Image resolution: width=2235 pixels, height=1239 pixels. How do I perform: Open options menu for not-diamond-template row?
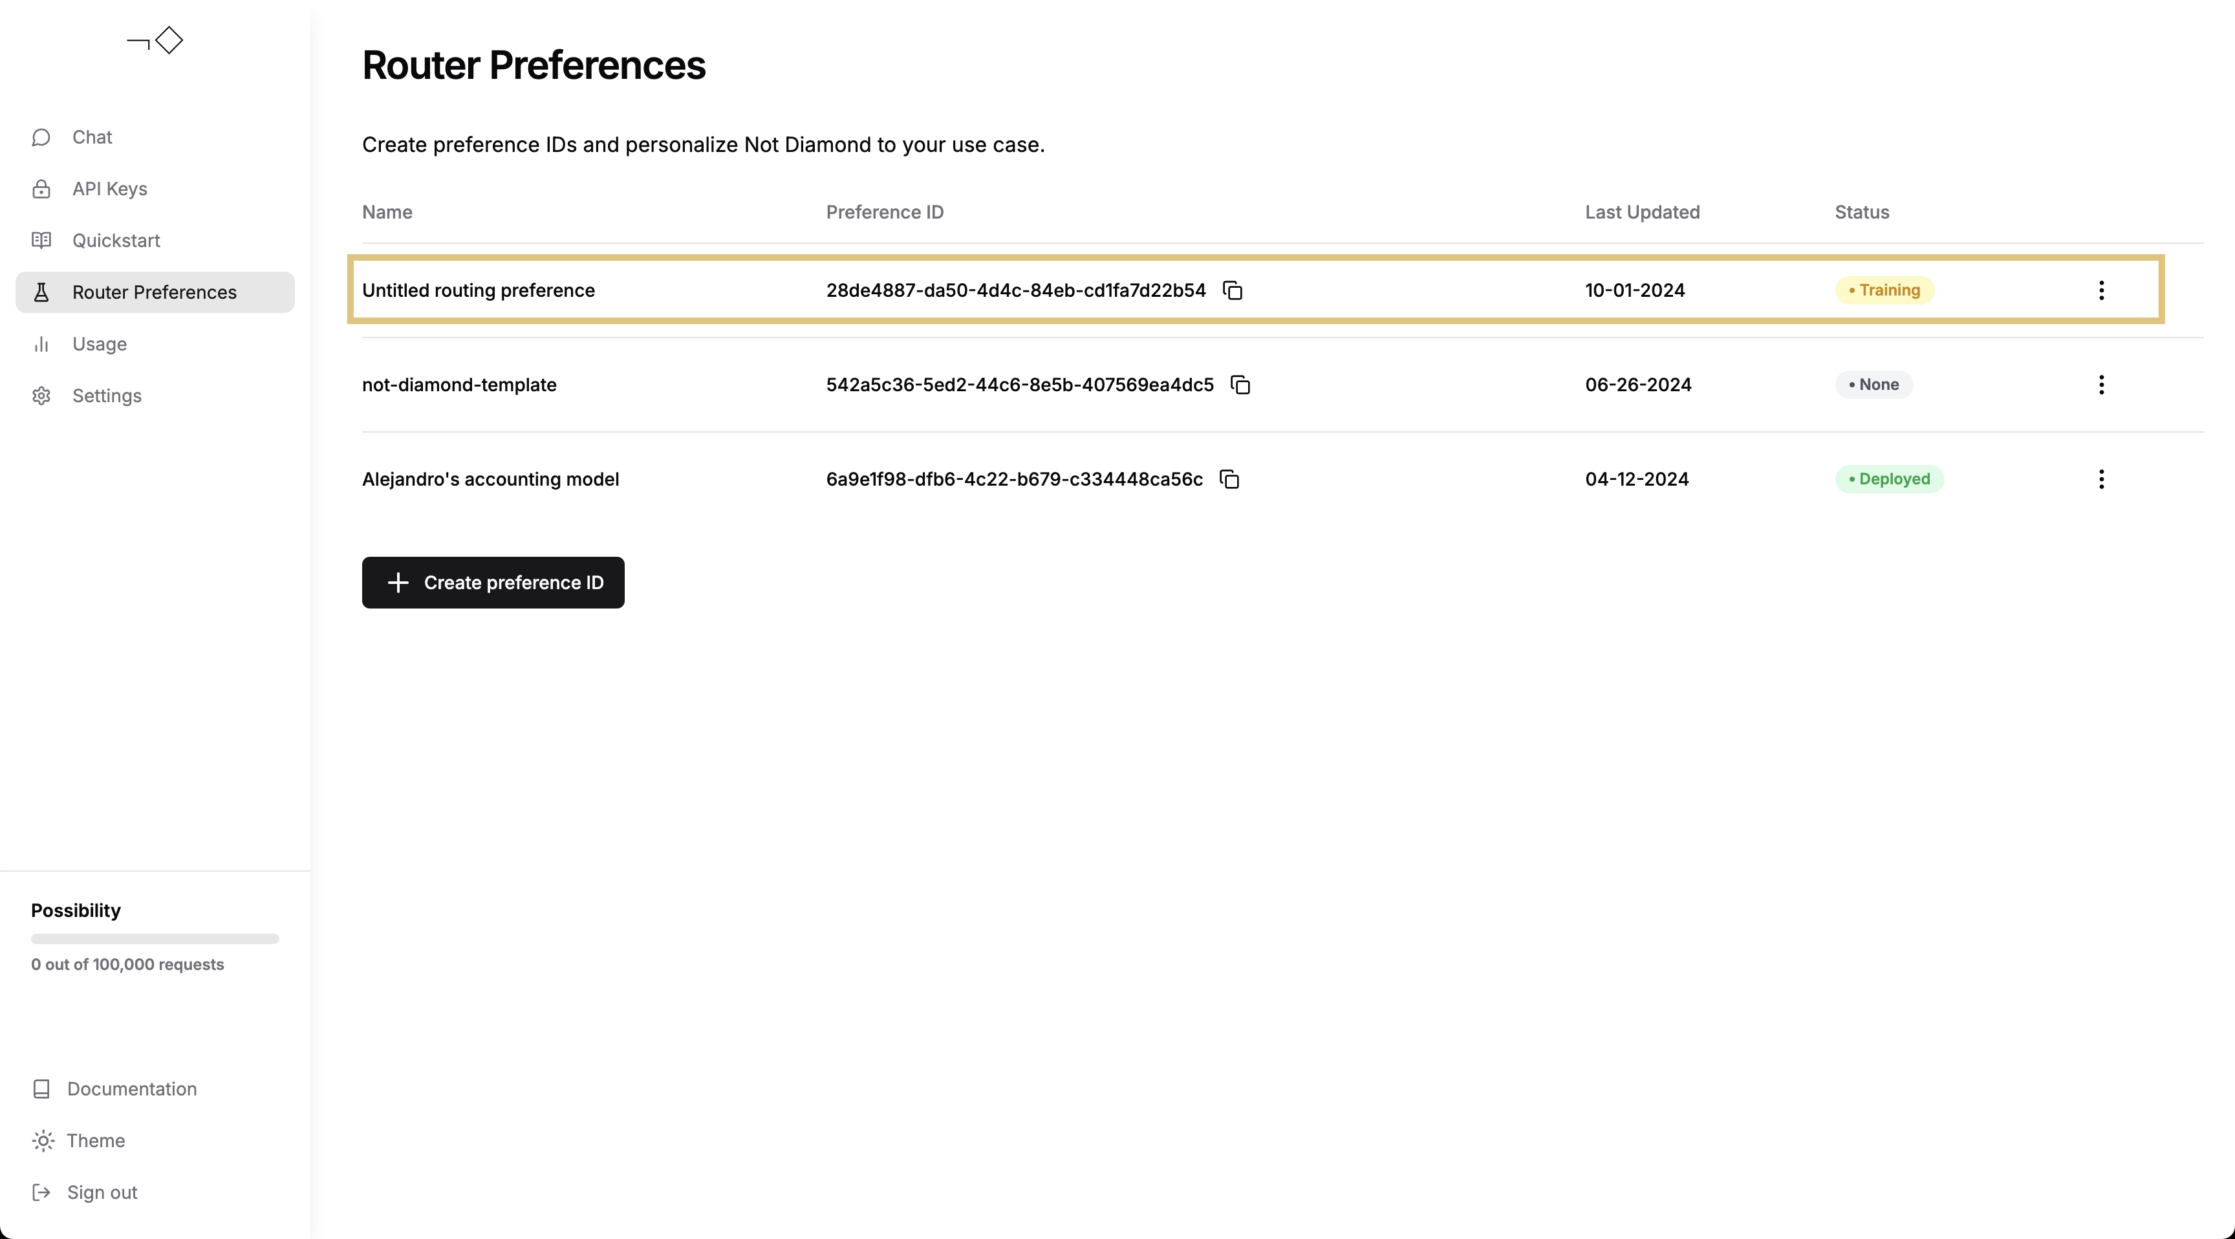(2100, 385)
